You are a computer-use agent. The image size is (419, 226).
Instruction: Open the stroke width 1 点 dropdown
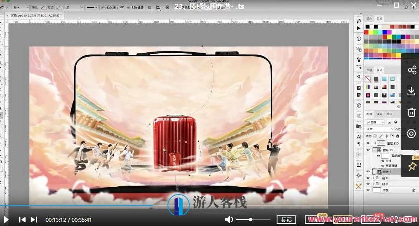(x=73, y=7)
